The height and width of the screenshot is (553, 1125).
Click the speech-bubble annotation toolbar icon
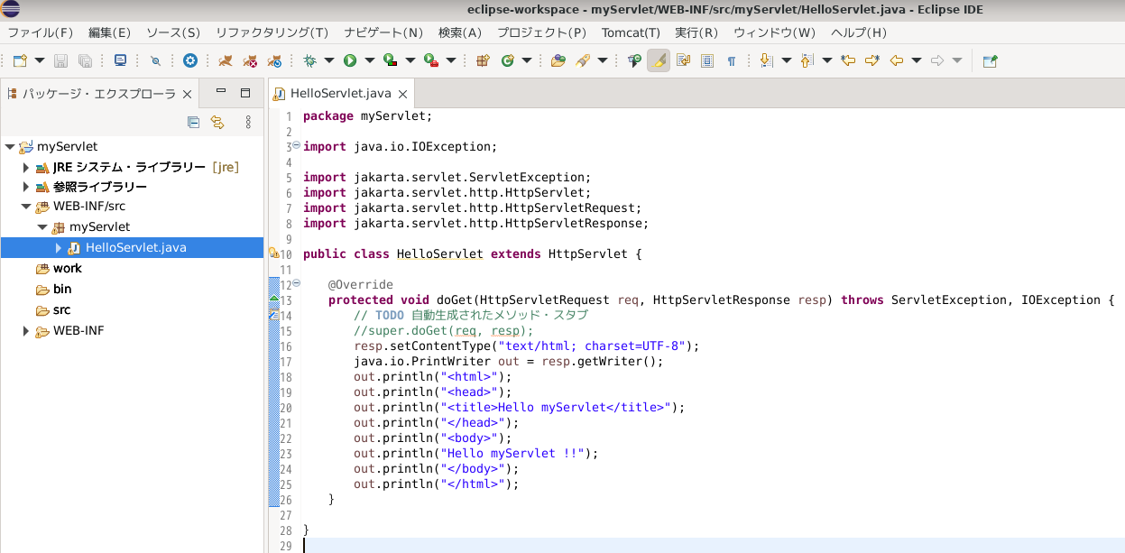point(634,60)
